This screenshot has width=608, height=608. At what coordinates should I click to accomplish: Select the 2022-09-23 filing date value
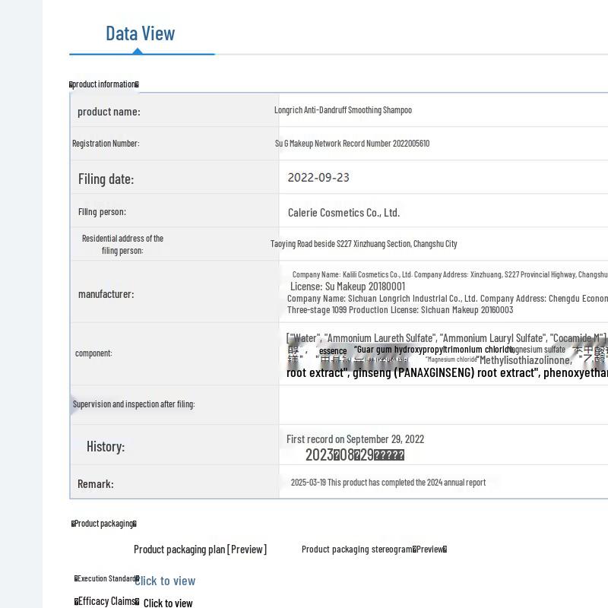pyautogui.click(x=318, y=178)
